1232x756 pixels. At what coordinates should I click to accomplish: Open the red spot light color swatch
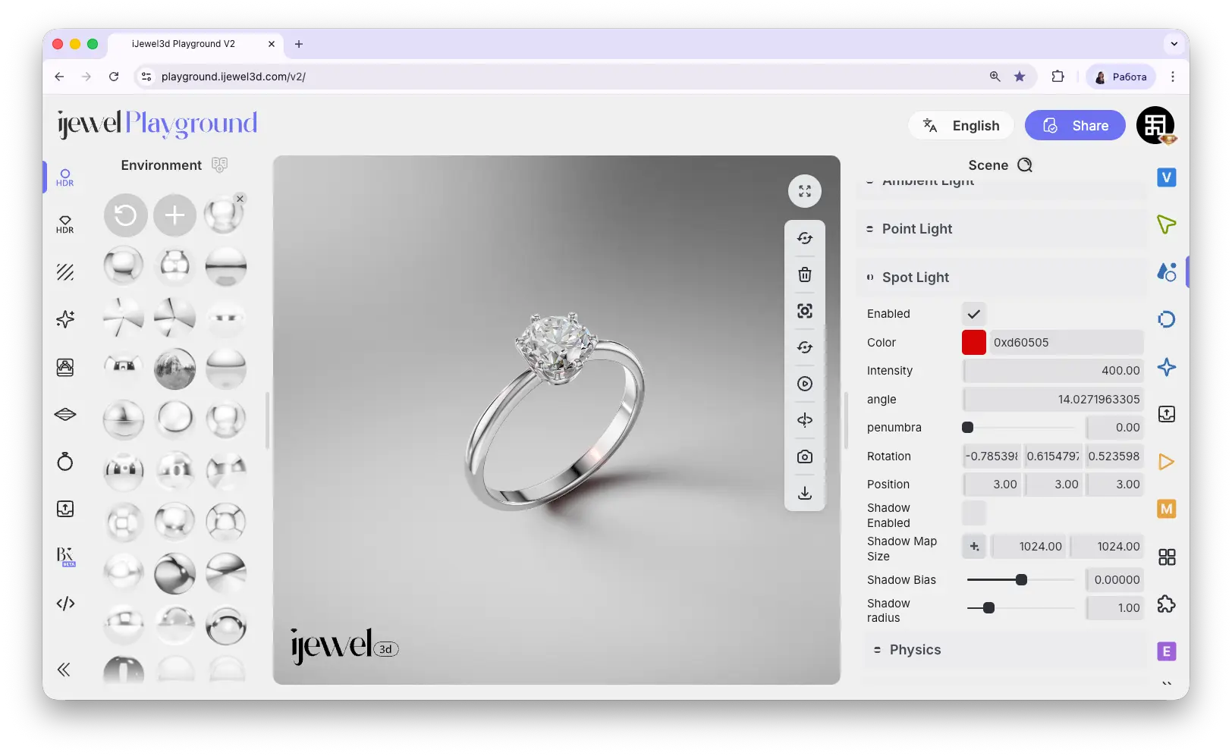pos(974,343)
